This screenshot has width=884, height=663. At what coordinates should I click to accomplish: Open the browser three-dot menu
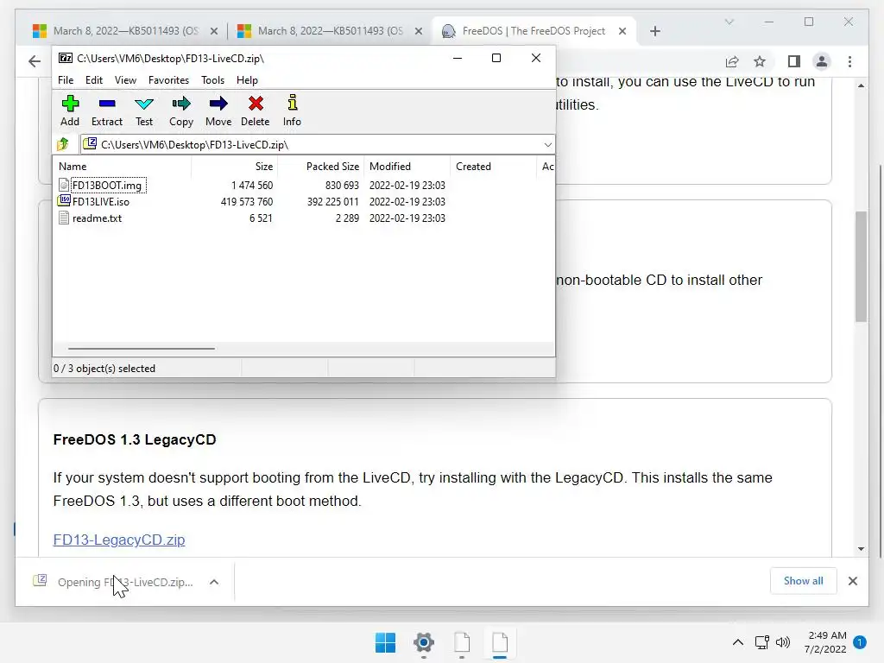pos(849,61)
